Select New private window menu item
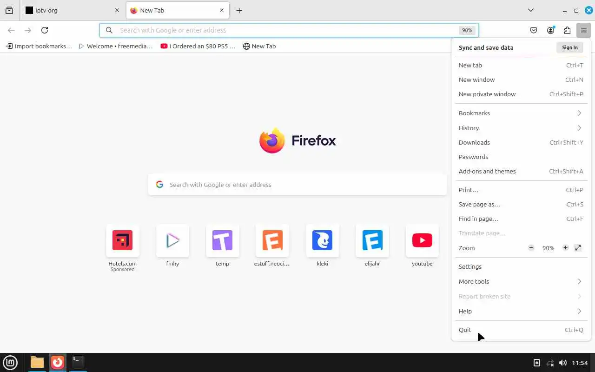 pos(521,94)
